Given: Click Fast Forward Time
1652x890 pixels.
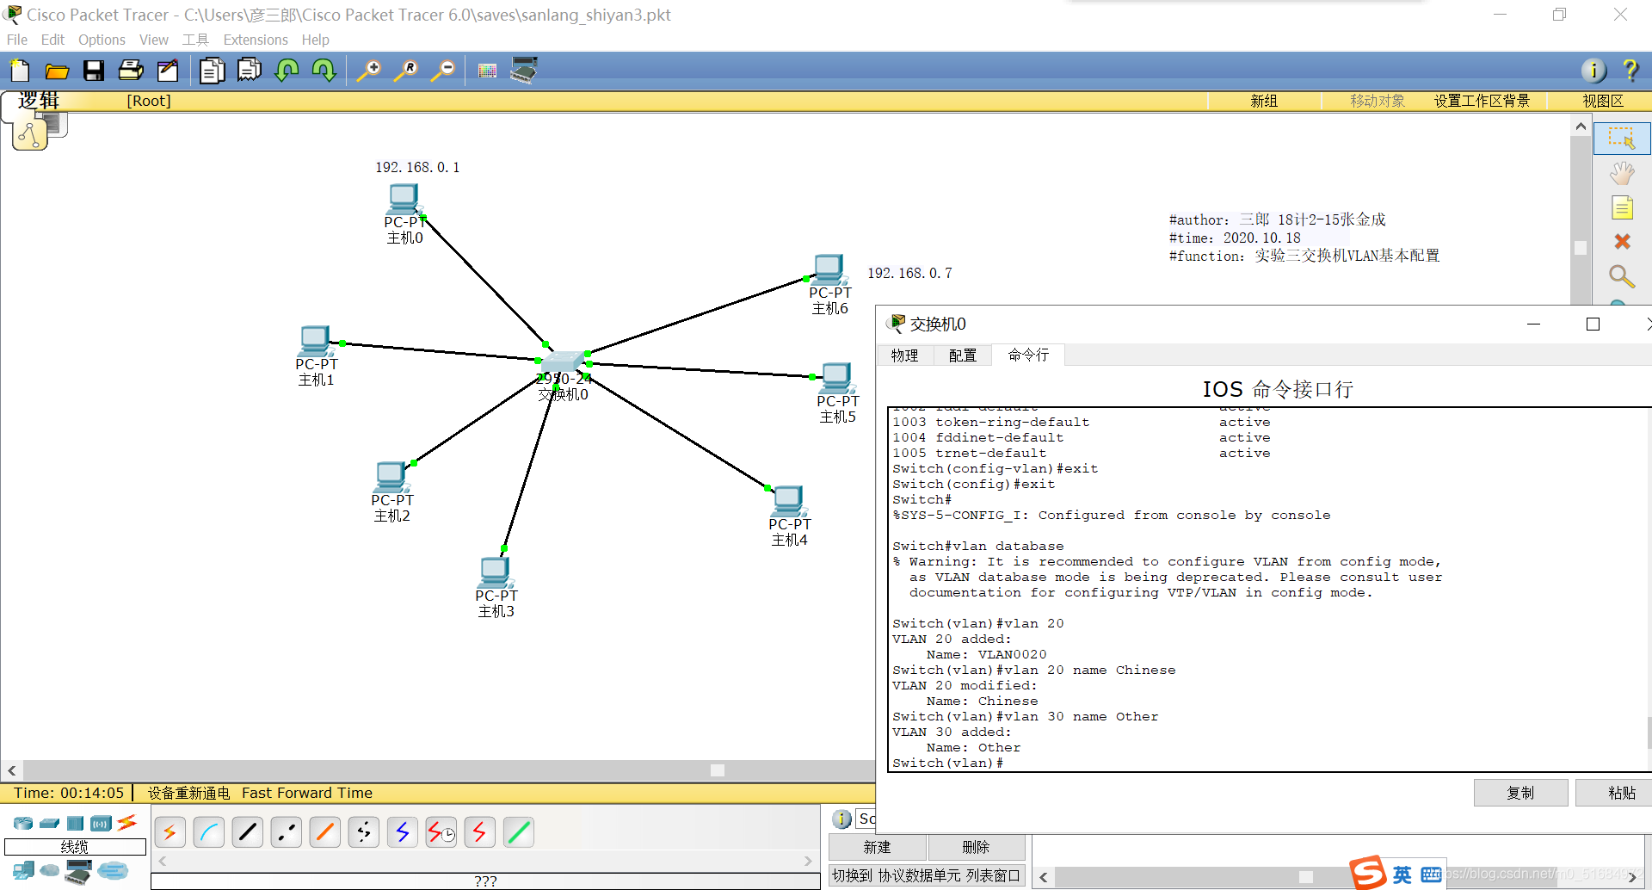Looking at the screenshot, I should (x=307, y=793).
